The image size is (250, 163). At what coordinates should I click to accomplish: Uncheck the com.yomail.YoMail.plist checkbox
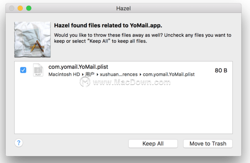[23, 70]
